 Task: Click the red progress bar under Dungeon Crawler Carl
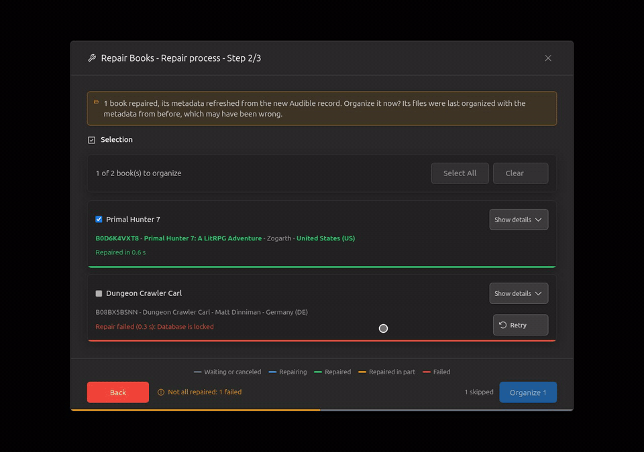click(x=322, y=340)
